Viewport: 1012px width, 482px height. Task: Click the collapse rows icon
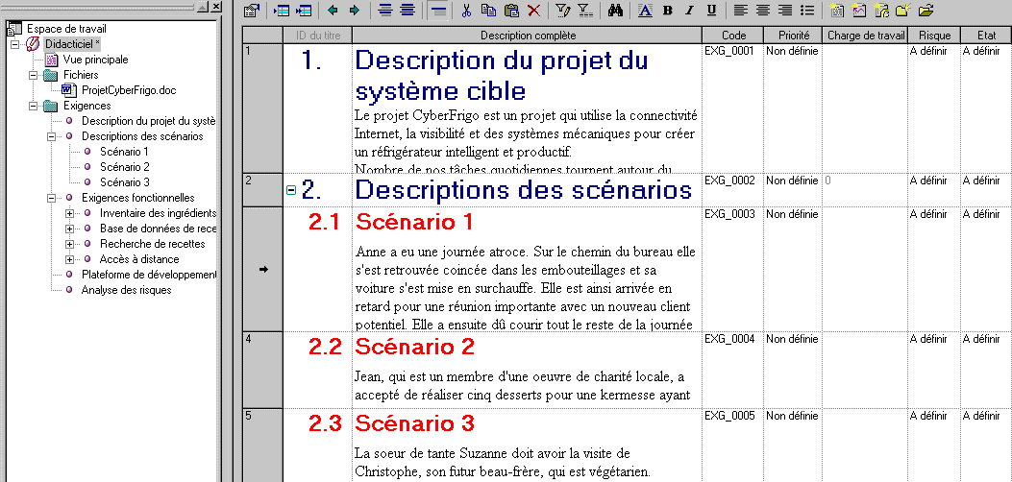click(385, 10)
